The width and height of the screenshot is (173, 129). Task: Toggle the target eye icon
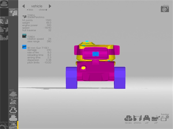coord(12,13)
